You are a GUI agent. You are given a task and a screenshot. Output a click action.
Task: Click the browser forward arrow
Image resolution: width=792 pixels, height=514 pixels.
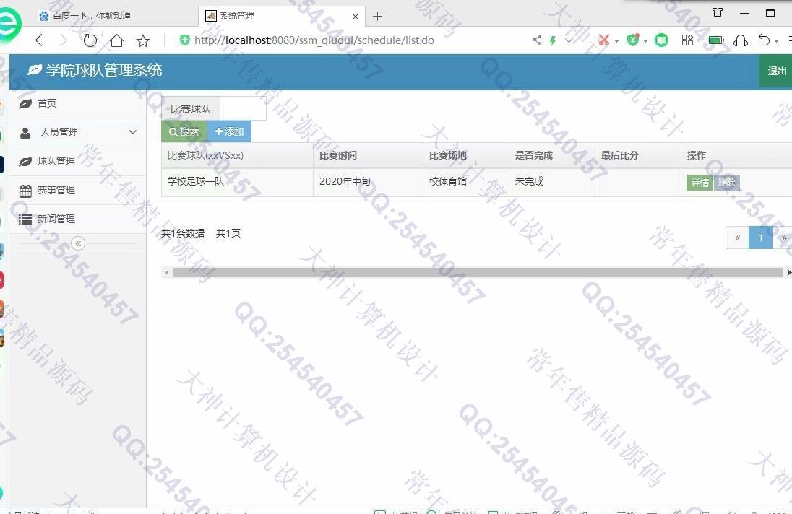(x=64, y=40)
